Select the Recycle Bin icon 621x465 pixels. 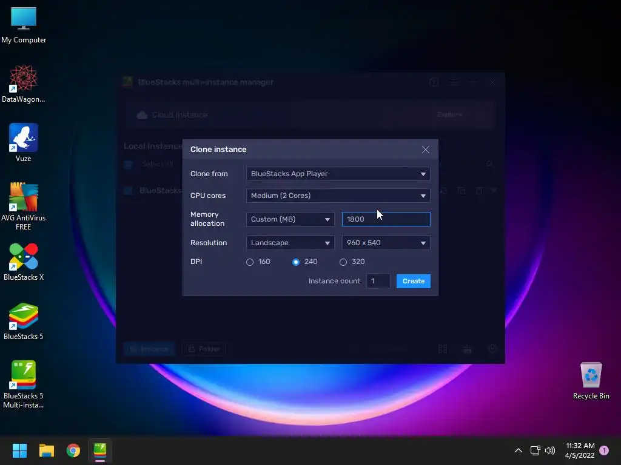pyautogui.click(x=591, y=381)
